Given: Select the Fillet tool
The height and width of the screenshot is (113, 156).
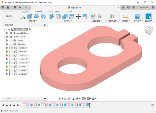Looking at the screenshot, I should 58,17.
